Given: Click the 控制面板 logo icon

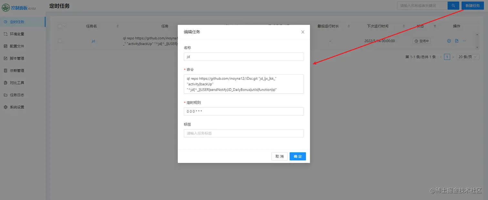Looking at the screenshot, I should click(x=6, y=7).
